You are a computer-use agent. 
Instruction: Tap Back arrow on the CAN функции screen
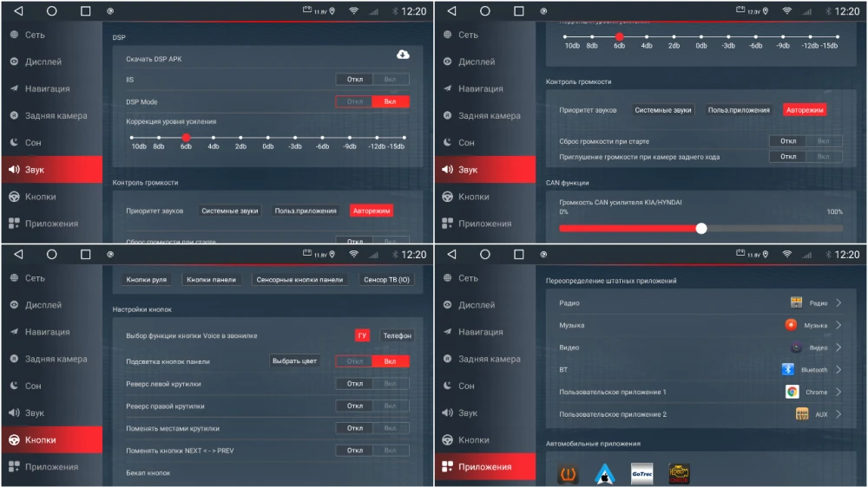click(451, 10)
